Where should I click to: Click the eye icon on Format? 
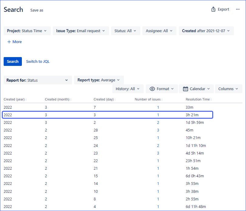[x=152, y=89]
